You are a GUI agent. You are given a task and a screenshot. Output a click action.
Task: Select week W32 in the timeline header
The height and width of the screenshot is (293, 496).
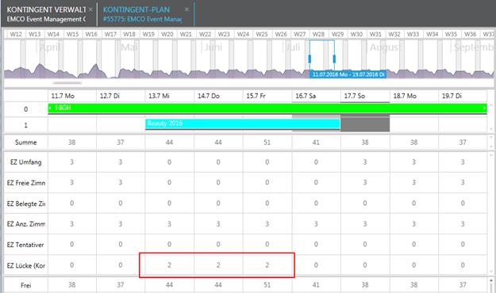pyautogui.click(x=394, y=34)
